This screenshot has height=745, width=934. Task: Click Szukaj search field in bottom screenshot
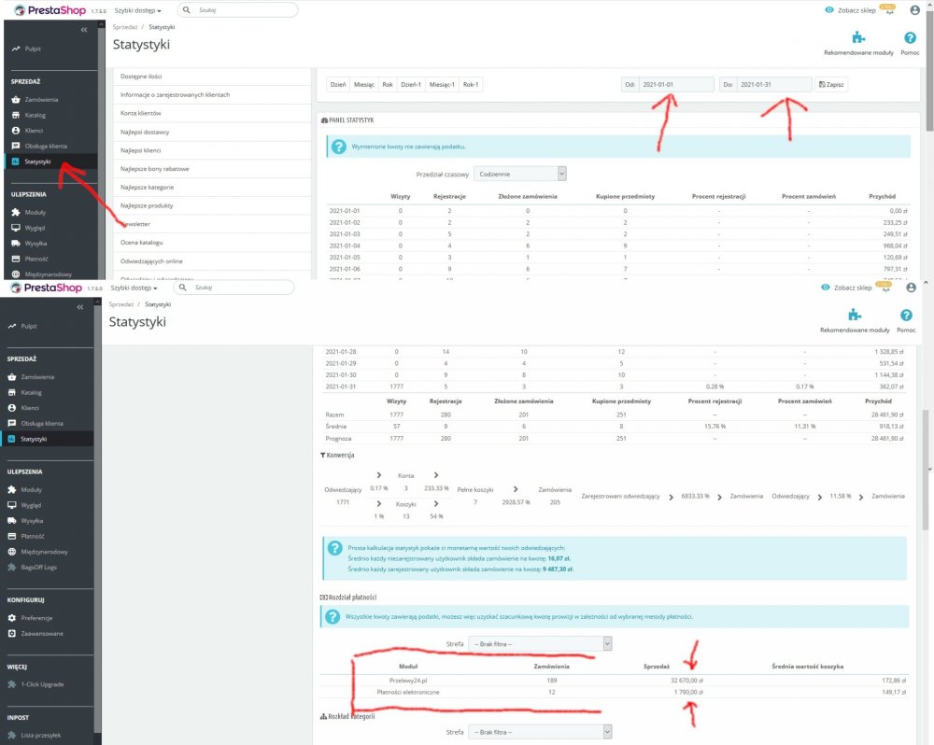tap(233, 288)
